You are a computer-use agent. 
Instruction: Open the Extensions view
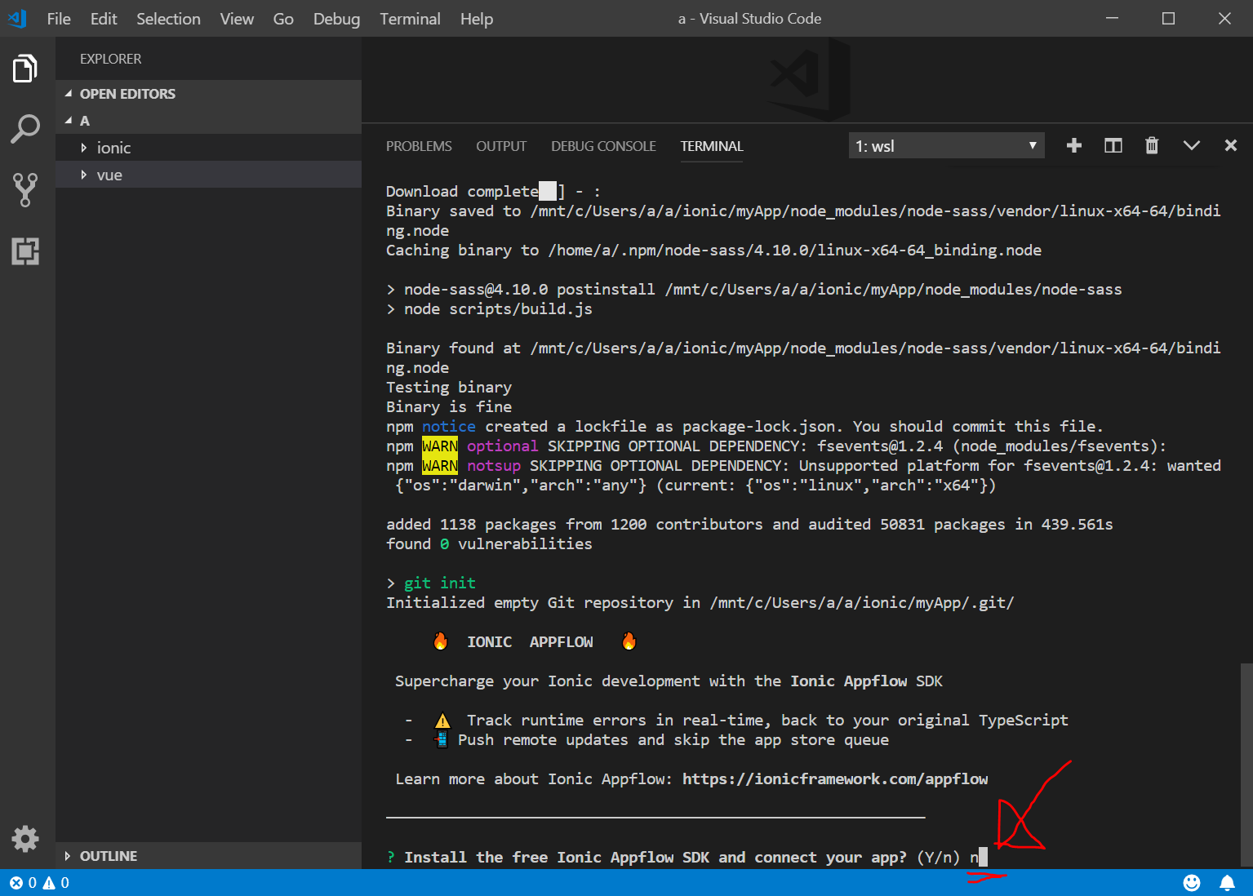point(25,251)
